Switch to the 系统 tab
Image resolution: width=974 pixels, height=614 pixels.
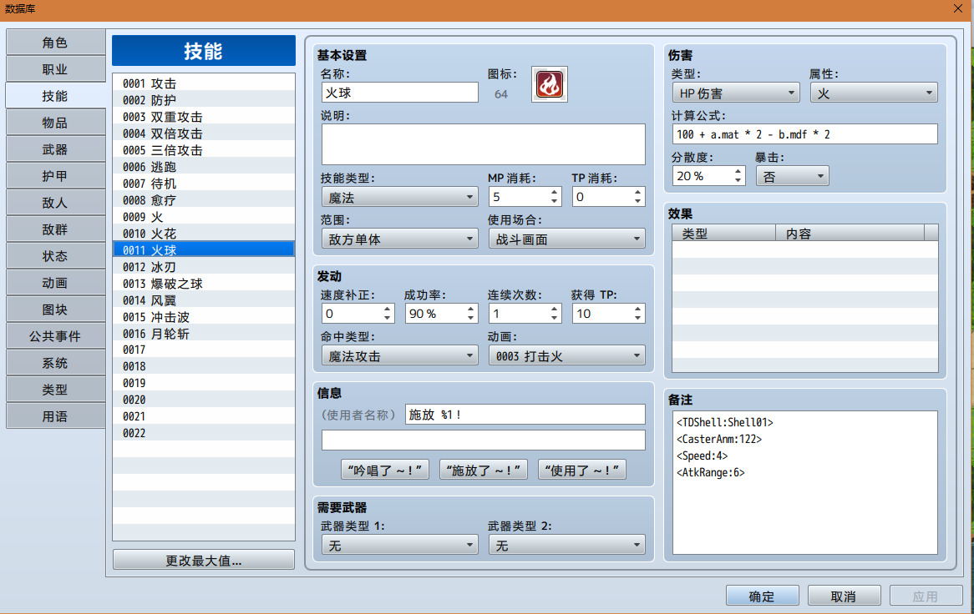pos(55,362)
